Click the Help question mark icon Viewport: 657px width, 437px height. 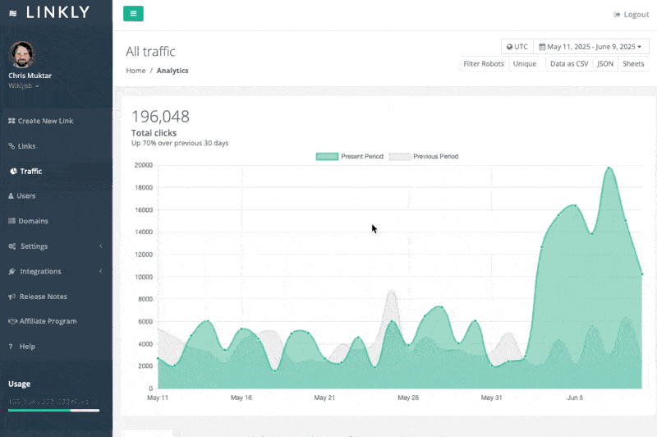(x=11, y=346)
